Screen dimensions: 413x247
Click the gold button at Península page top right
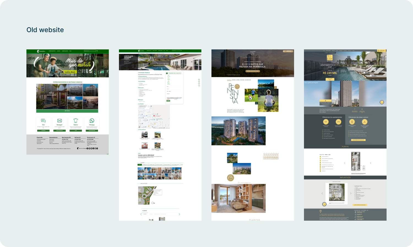pos(288,51)
